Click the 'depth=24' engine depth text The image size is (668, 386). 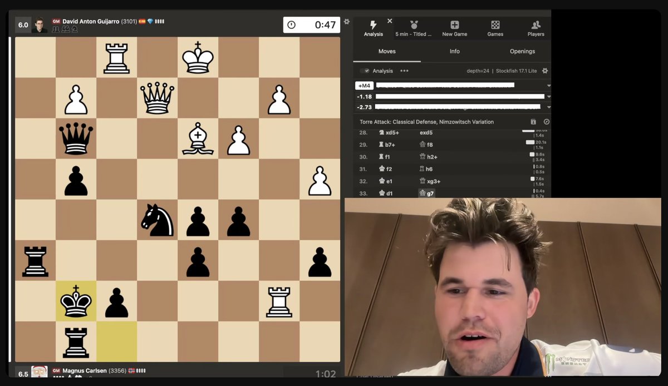(479, 71)
